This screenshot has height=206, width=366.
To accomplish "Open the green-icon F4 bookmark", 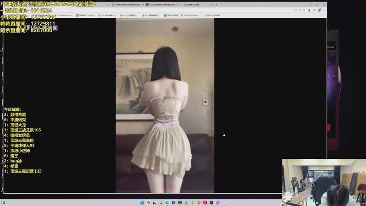I will pos(171,15).
